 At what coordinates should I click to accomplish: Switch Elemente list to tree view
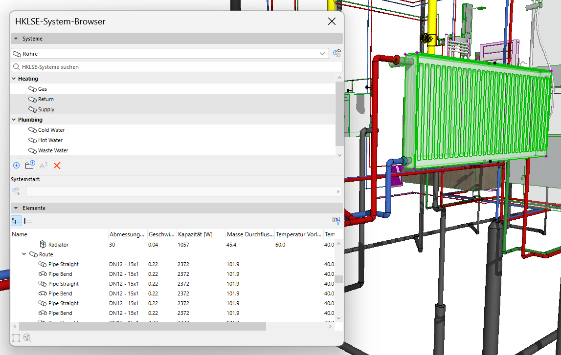click(16, 221)
